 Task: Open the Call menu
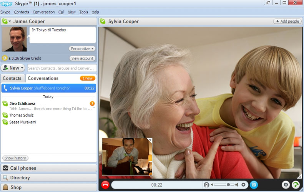click(61, 12)
